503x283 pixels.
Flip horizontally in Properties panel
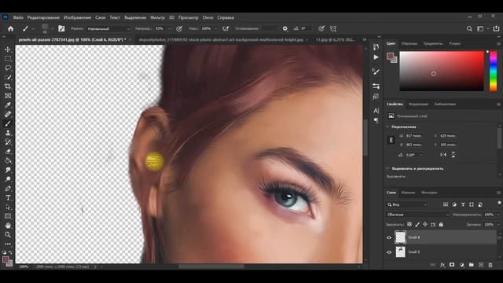(443, 155)
